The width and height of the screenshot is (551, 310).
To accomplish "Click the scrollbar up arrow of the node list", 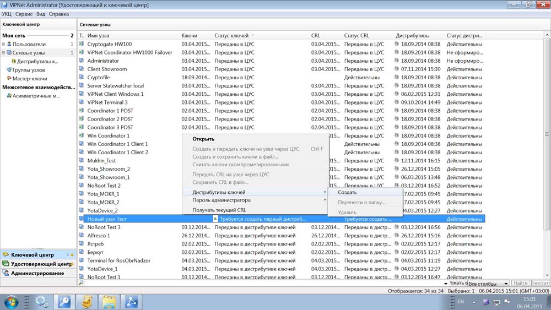I will coord(547,35).
